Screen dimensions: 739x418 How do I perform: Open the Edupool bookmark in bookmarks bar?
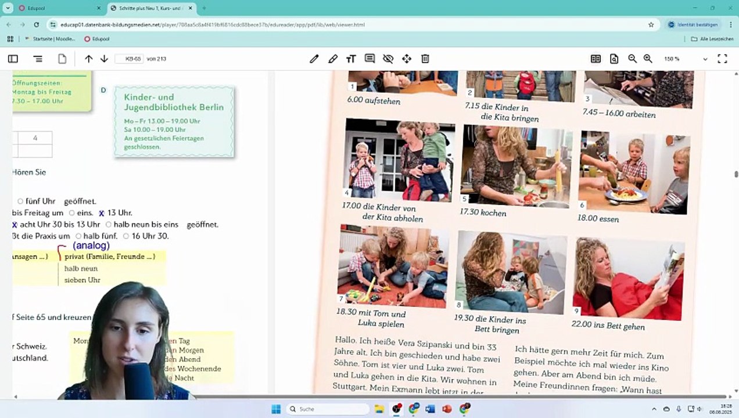coord(97,39)
